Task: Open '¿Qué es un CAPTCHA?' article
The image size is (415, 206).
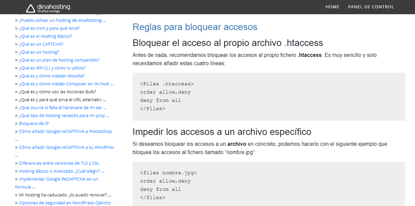Action: coord(41,44)
